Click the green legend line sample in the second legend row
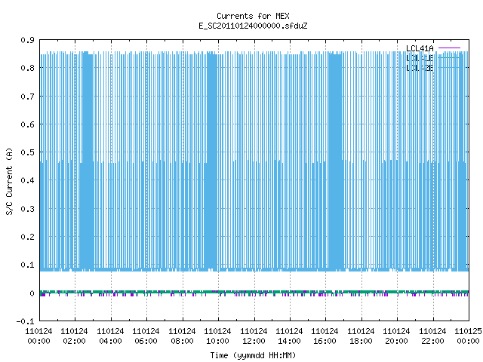The height and width of the screenshot is (362, 483). coord(449,57)
